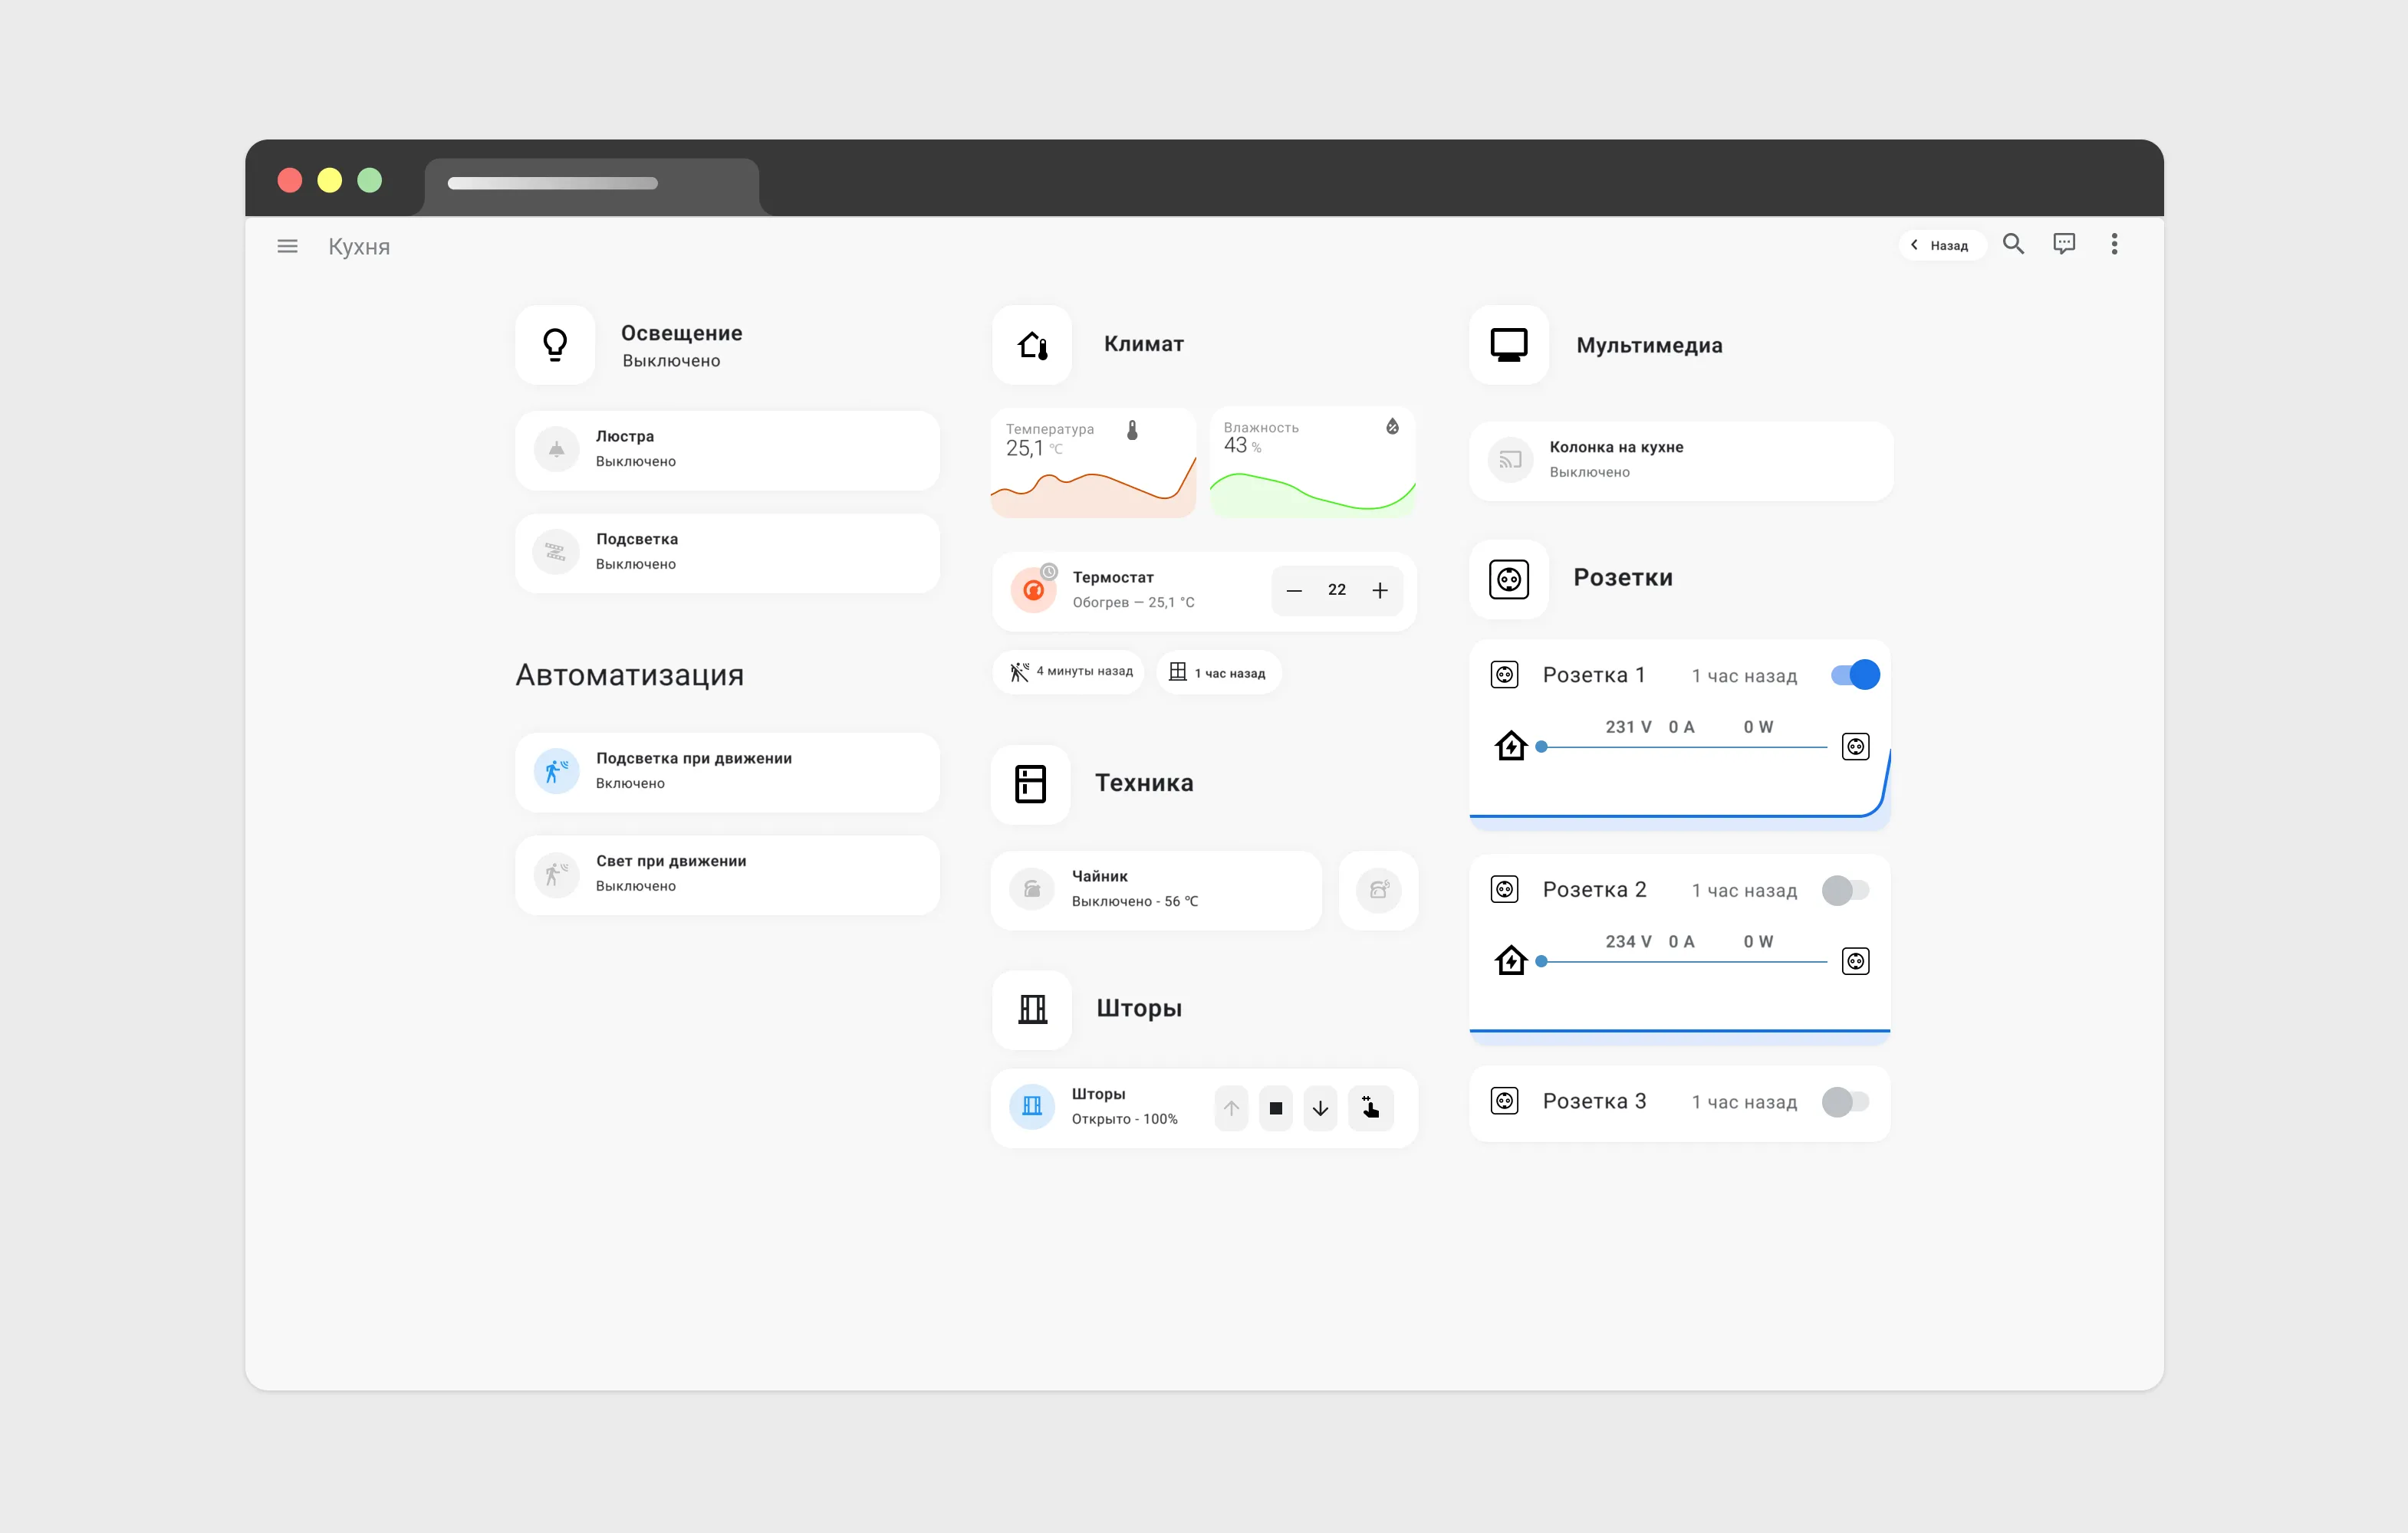Click the Климат home thermometer icon
2408x1533 pixels.
(x=1032, y=345)
